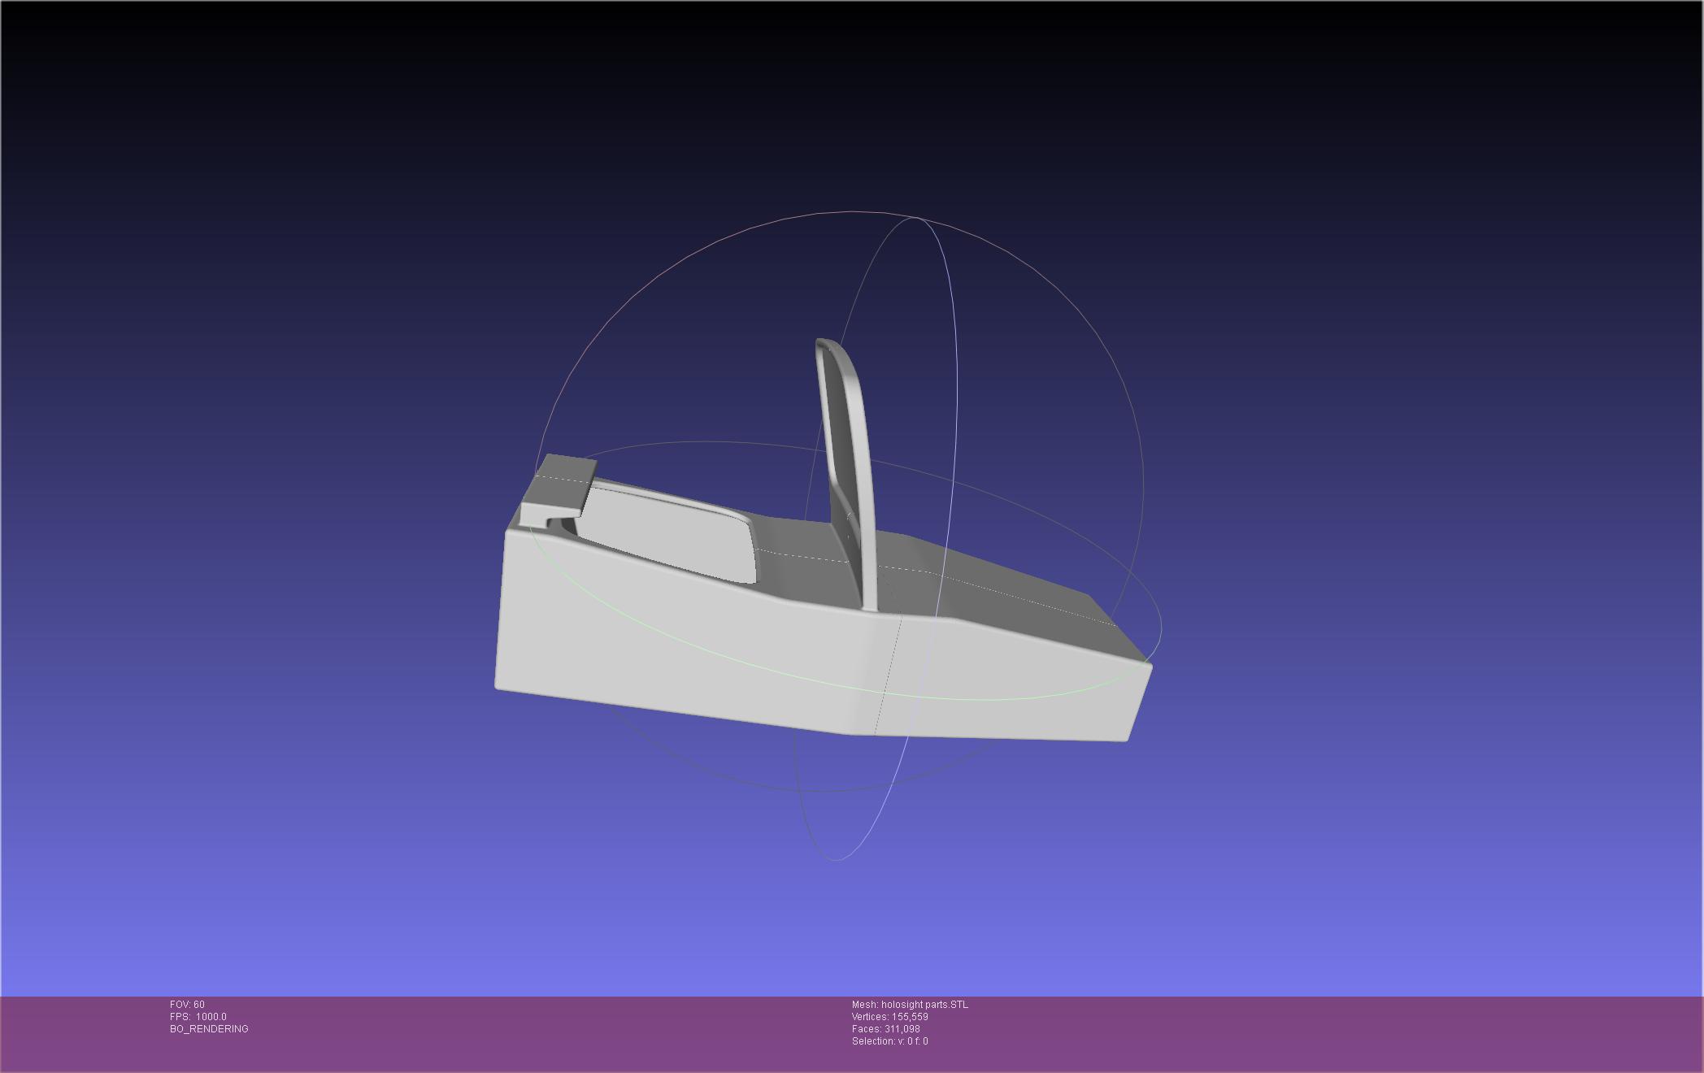This screenshot has height=1073, width=1704.
Task: Click the FPS 1000.0 readout
Action: coord(198,1017)
